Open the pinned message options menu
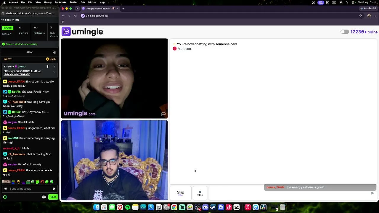Screen dimensions: 379x213 pyautogui.click(x=54, y=67)
